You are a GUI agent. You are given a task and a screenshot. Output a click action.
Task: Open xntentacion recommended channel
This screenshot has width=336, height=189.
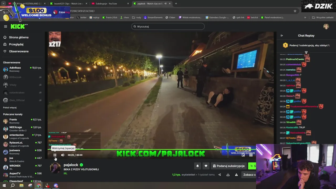[22, 136]
